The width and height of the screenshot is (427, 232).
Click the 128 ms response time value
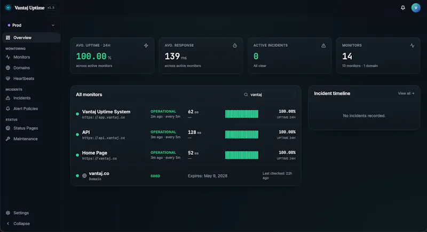pyautogui.click(x=194, y=132)
